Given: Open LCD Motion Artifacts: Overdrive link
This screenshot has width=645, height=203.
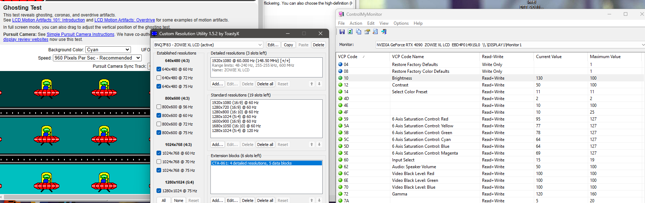Looking at the screenshot, I should click(x=124, y=20).
